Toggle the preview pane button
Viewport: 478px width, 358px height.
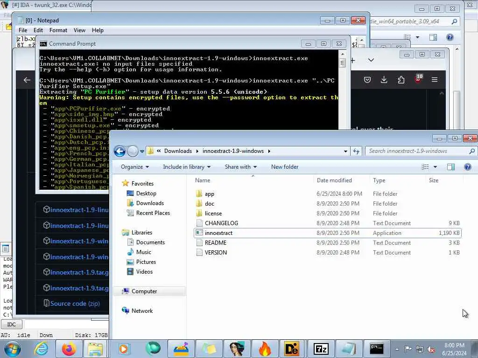pos(450,167)
